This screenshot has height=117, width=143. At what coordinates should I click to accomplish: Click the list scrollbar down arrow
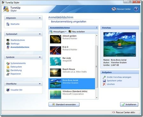(97, 98)
